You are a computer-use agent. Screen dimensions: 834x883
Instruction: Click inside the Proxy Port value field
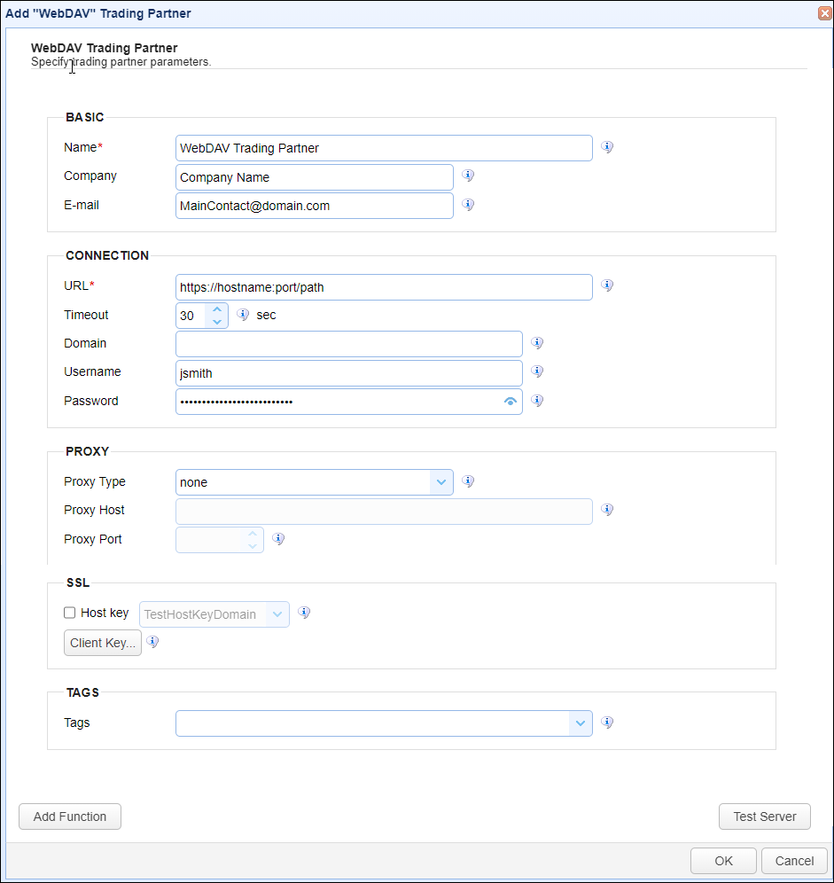[x=209, y=540]
